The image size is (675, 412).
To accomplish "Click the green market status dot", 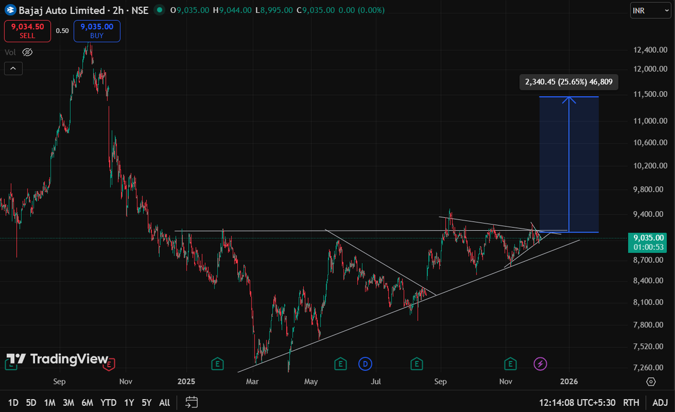I will pyautogui.click(x=160, y=10).
